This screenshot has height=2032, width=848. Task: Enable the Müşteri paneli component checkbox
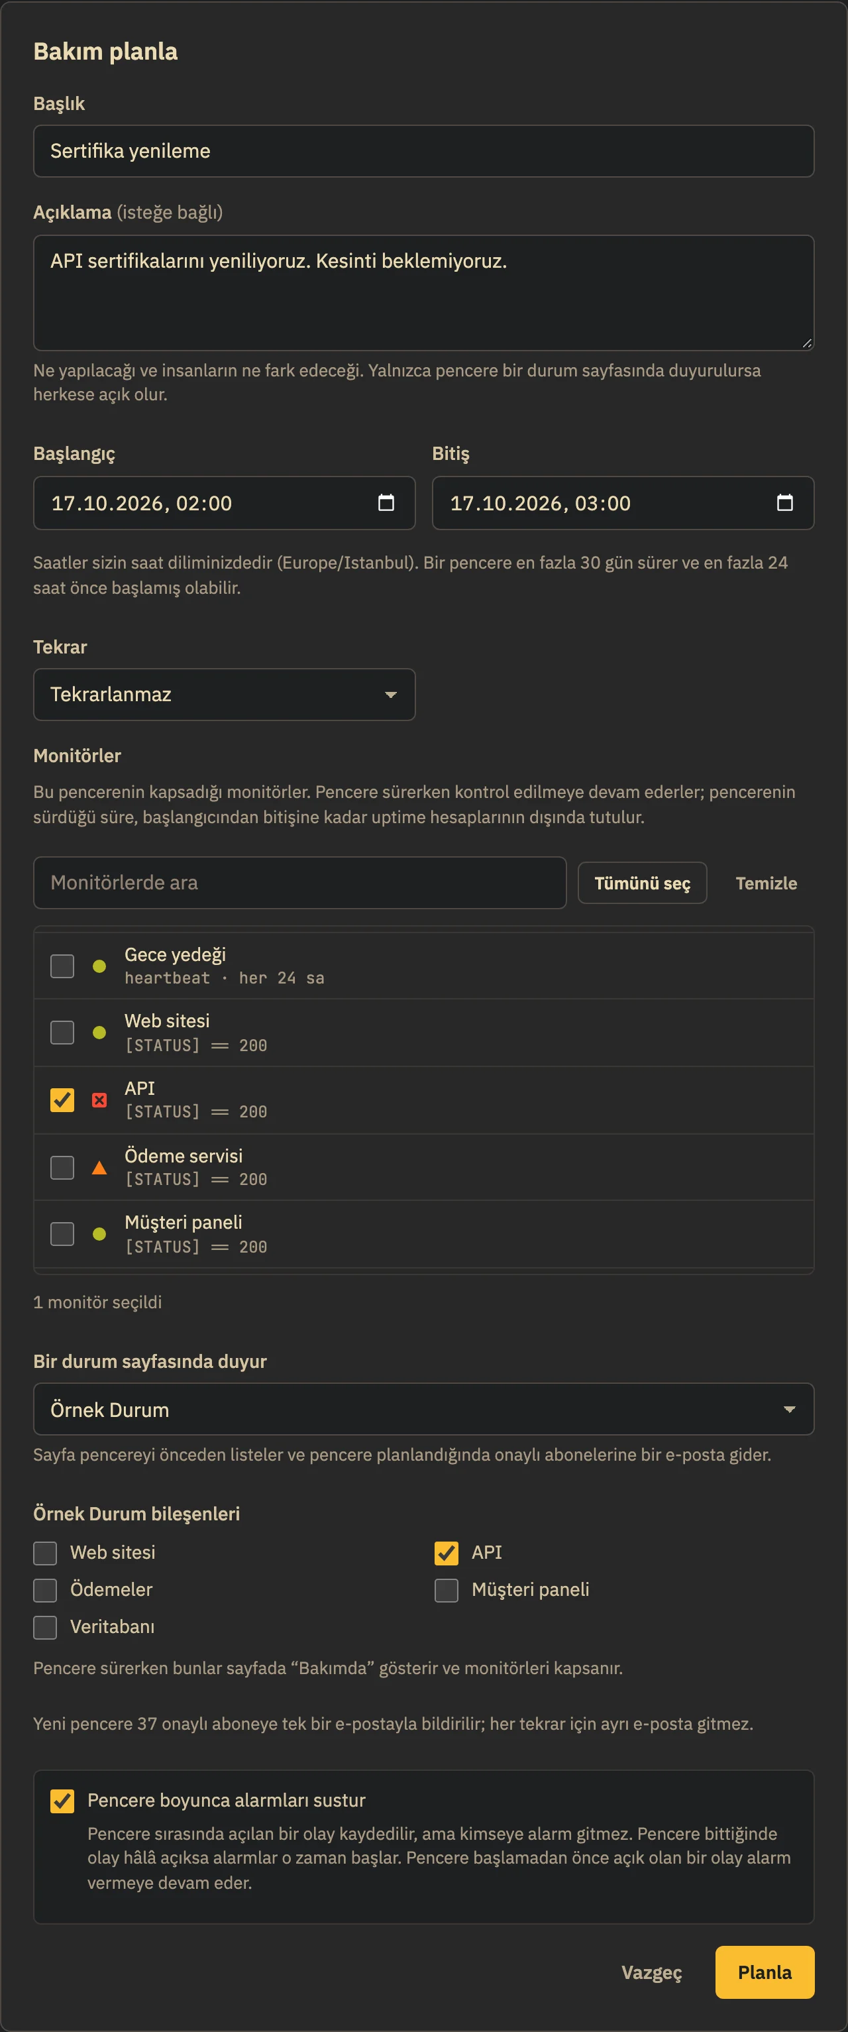tap(447, 1589)
